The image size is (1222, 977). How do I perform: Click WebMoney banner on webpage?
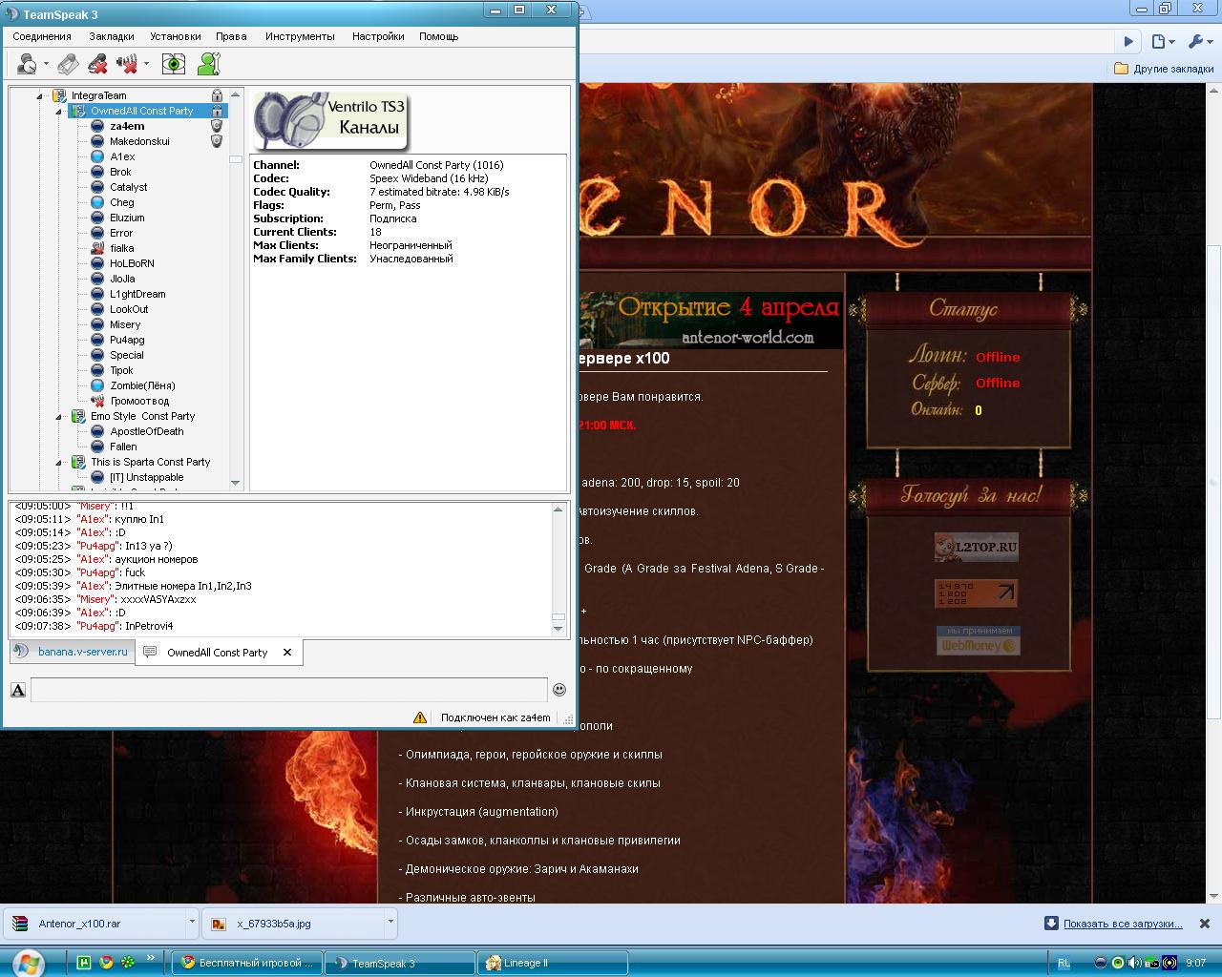[978, 640]
